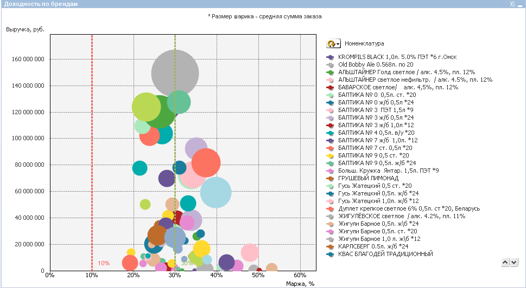Viewport: 526px width, 288px height.
Task: Click the Маржа, % axis title
Action: pyautogui.click(x=300, y=284)
